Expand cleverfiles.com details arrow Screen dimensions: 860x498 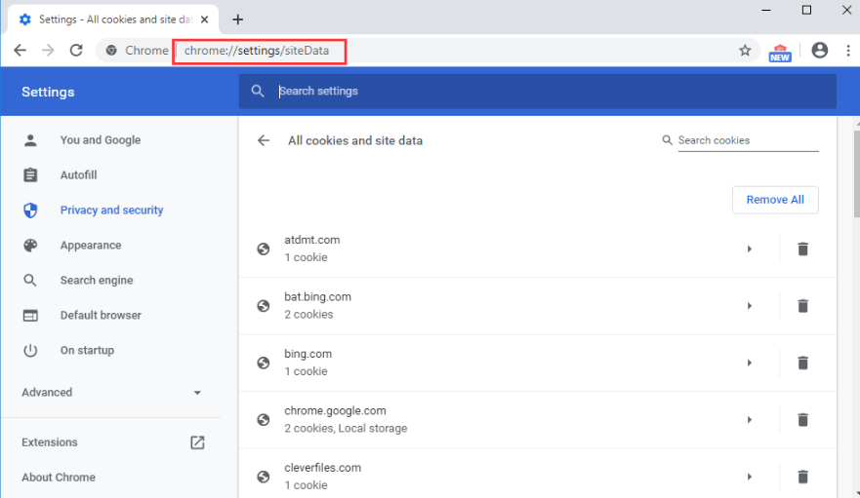[750, 477]
